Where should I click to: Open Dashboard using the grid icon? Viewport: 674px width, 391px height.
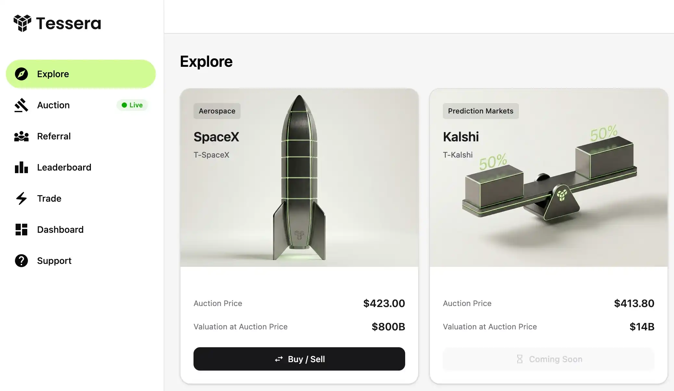(21, 230)
